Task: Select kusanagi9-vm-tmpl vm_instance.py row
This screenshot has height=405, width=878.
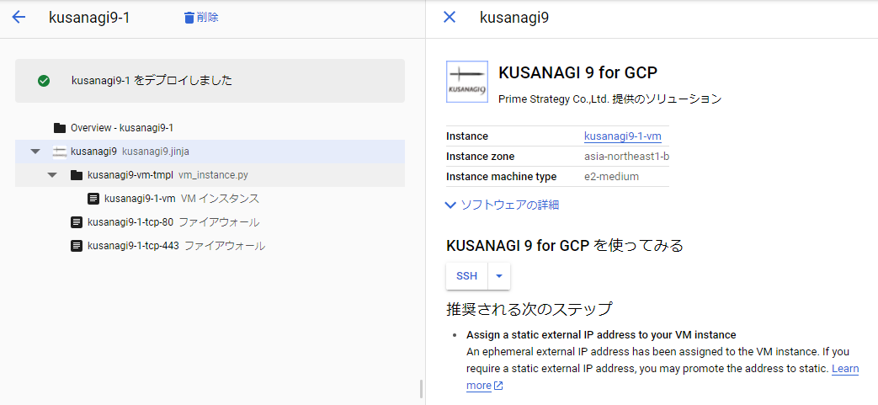Action: pos(210,175)
